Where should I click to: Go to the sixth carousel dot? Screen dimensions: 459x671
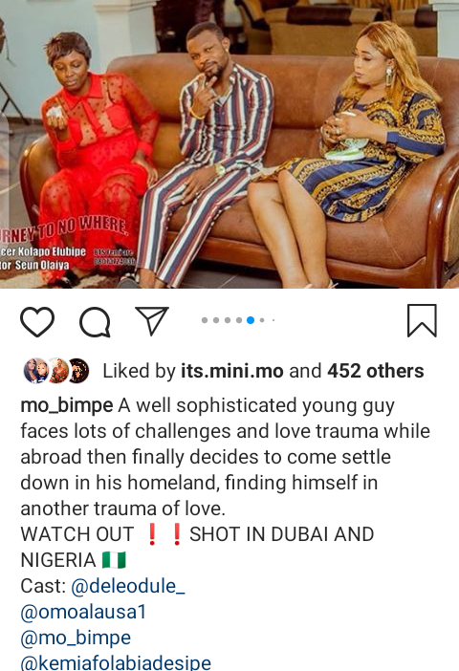click(x=262, y=320)
